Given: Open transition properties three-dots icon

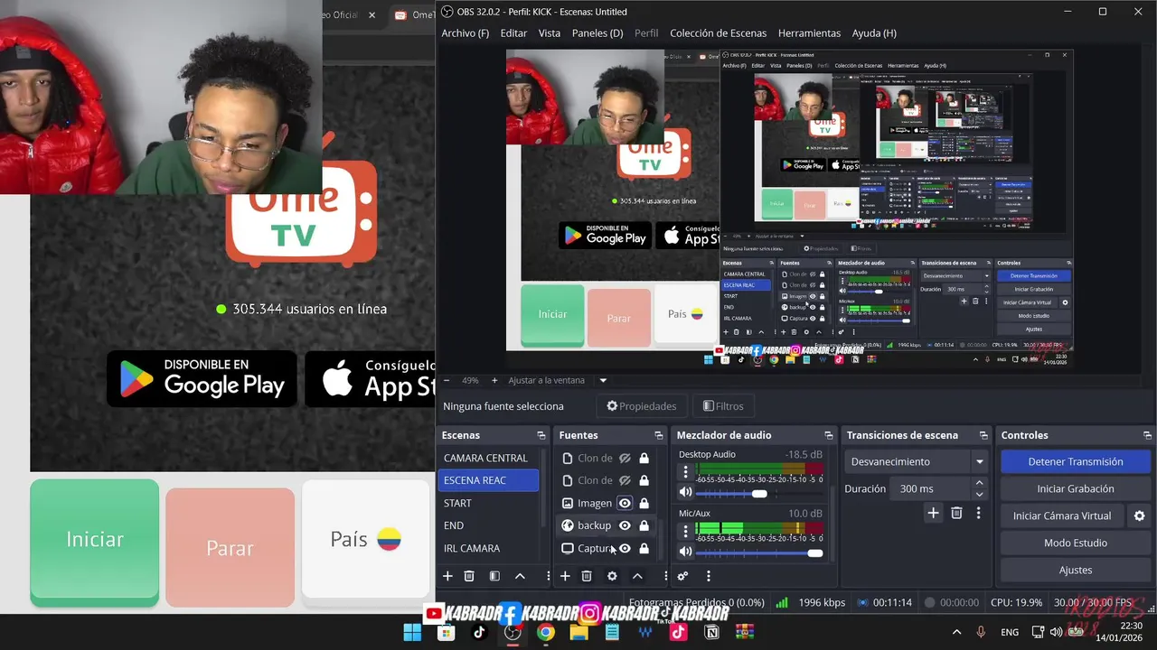Looking at the screenshot, I should click(978, 513).
